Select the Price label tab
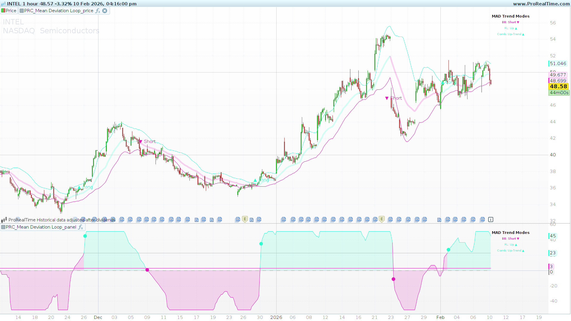The height and width of the screenshot is (321, 571). pyautogui.click(x=11, y=11)
